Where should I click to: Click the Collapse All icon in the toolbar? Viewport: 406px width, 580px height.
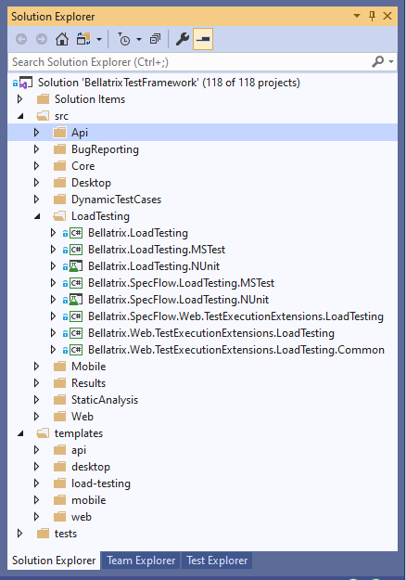155,39
